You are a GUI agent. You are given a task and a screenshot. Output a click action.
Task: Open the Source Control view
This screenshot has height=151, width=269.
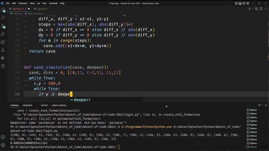click(3, 26)
